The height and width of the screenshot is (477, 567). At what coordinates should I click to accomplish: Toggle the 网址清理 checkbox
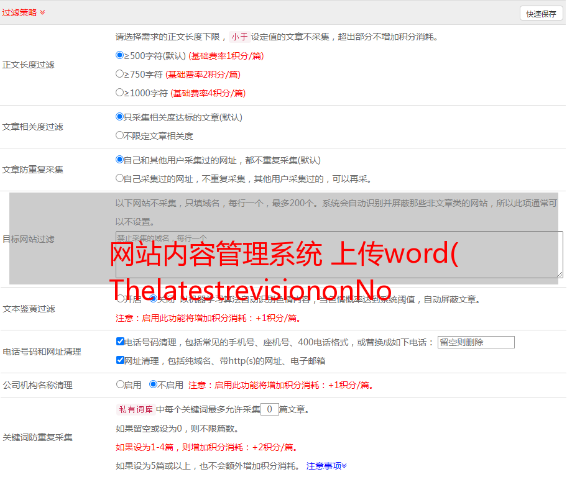[120, 360]
